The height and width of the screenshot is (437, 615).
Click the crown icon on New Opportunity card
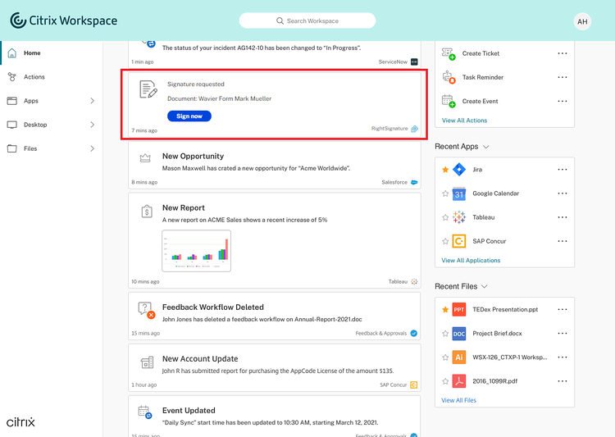pos(145,158)
